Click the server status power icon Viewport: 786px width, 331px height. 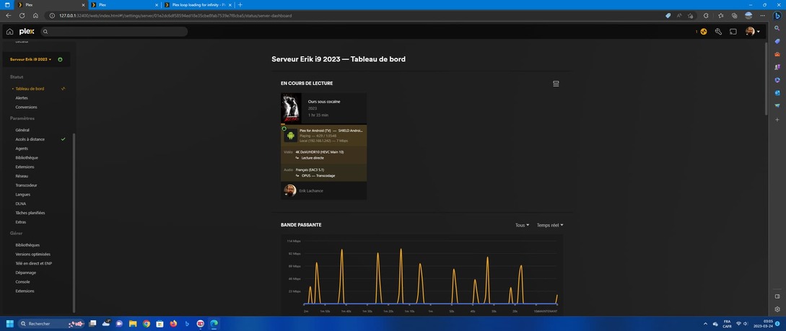click(60, 59)
